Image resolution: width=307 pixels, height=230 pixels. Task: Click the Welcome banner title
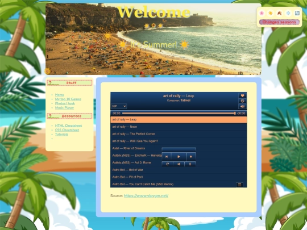coord(153,12)
